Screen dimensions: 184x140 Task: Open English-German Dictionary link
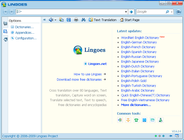point(139,42)
